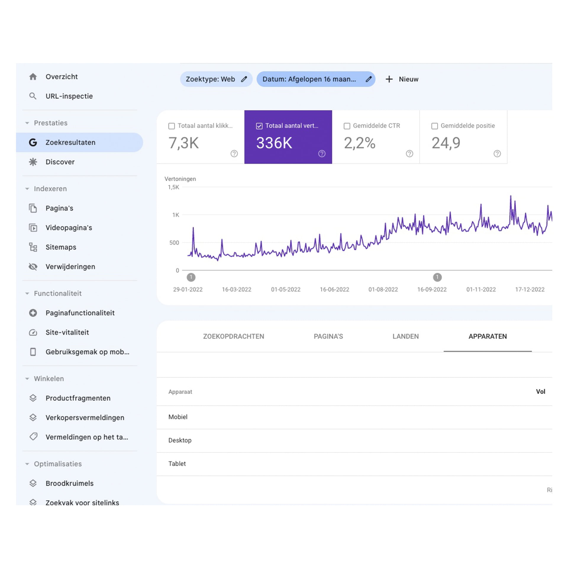The width and height of the screenshot is (568, 568).
Task: Click the Nieuw button to add a filter
Action: coord(408,79)
